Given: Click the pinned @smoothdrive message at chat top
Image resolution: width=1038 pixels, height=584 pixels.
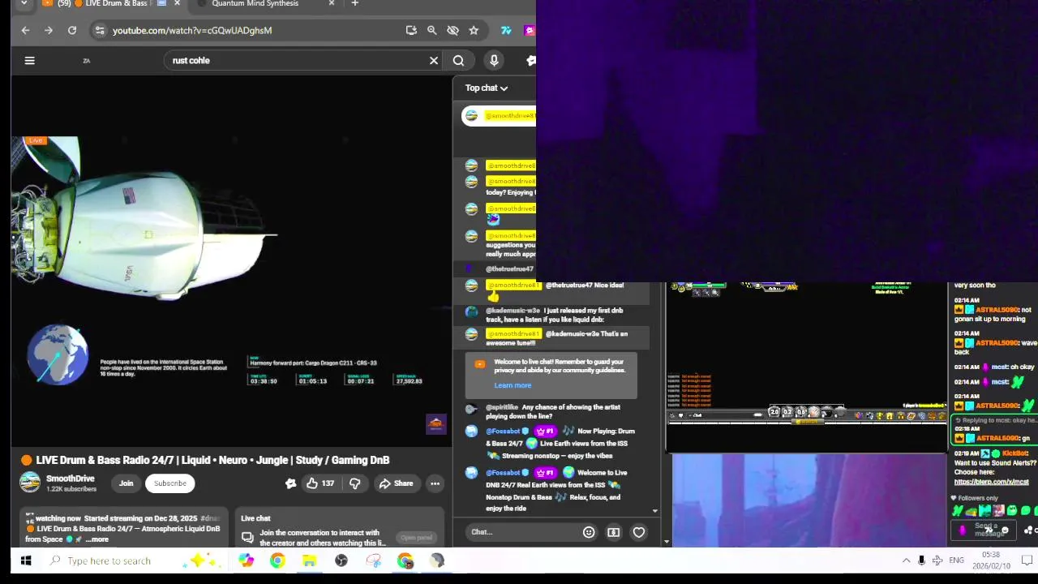Looking at the screenshot, I should [499, 116].
